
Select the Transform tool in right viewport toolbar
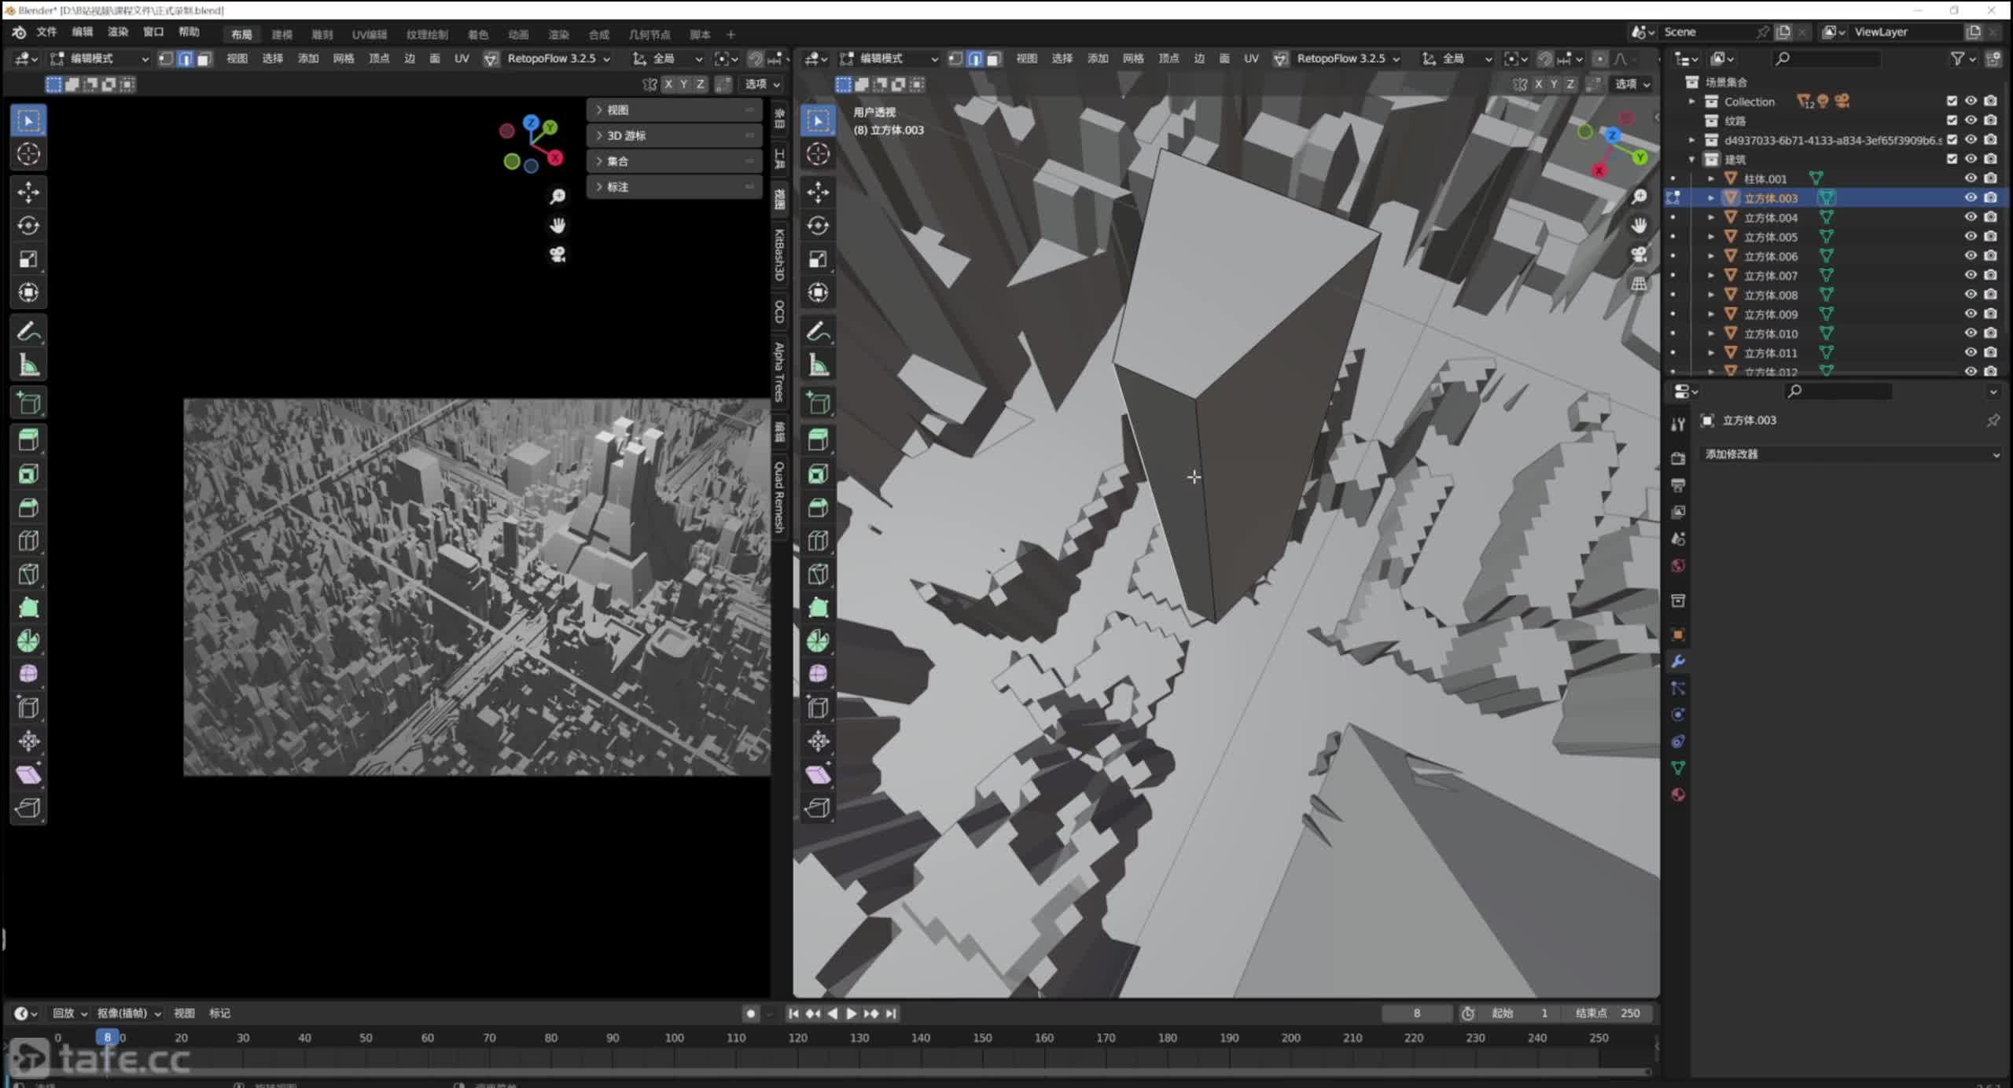pyautogui.click(x=818, y=292)
